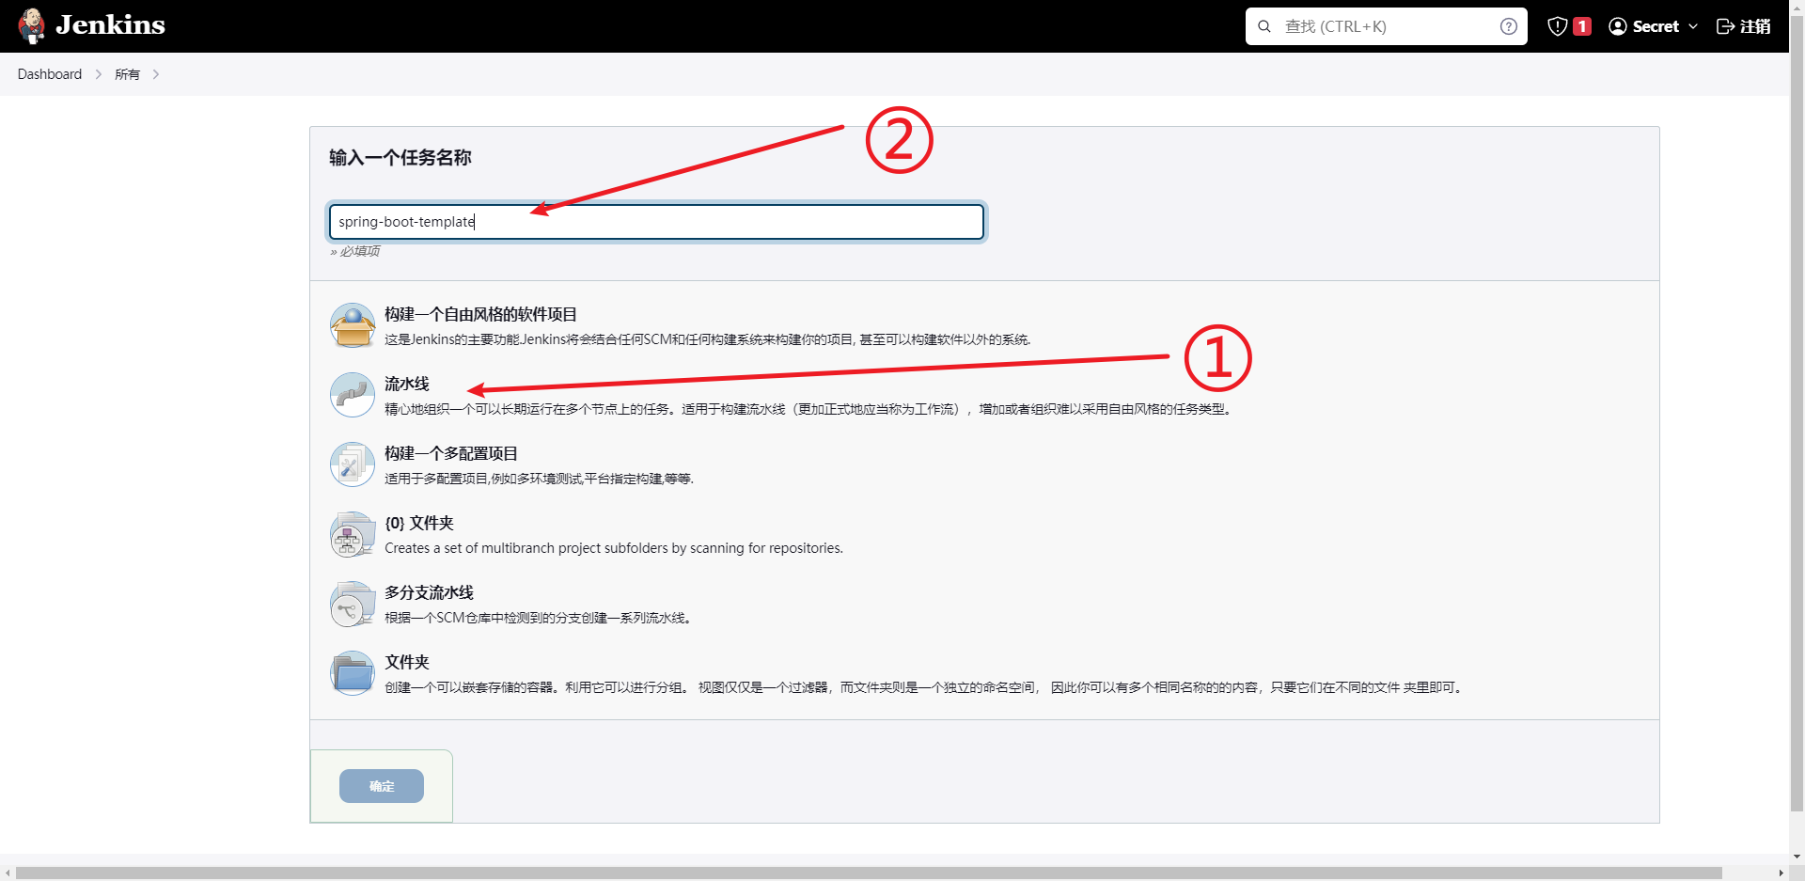Choose the {0} 文件夹 item type
1805x881 pixels.
click(x=419, y=523)
